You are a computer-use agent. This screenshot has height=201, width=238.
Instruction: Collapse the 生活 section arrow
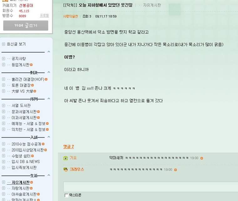click(49, 175)
